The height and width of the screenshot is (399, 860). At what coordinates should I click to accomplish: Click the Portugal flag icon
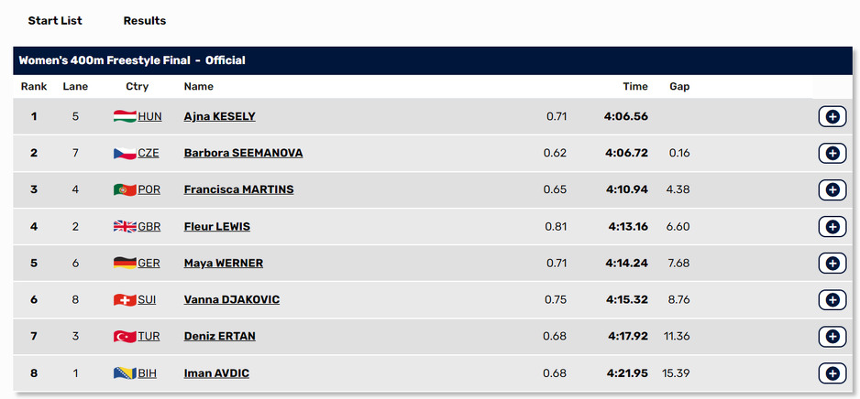click(x=125, y=189)
